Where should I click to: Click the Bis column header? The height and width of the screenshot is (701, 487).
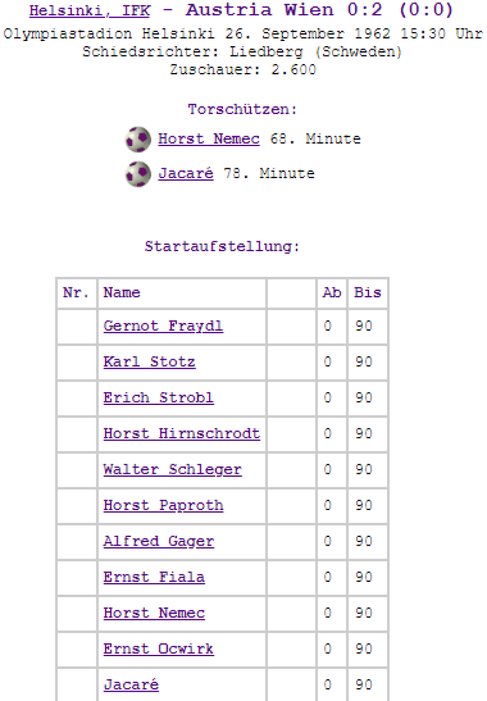click(x=367, y=293)
